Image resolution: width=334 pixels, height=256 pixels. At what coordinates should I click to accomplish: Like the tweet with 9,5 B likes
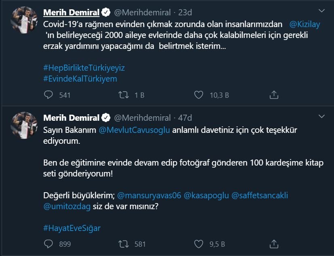click(198, 244)
